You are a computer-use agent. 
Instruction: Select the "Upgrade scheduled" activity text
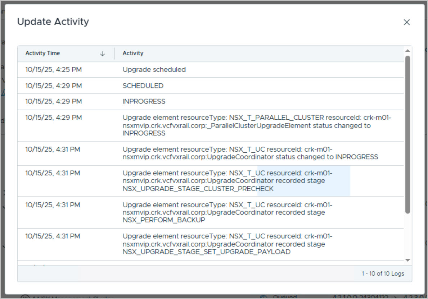pos(154,70)
